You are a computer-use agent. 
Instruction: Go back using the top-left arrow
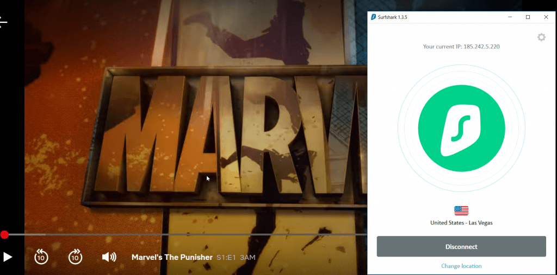[x=3, y=22]
